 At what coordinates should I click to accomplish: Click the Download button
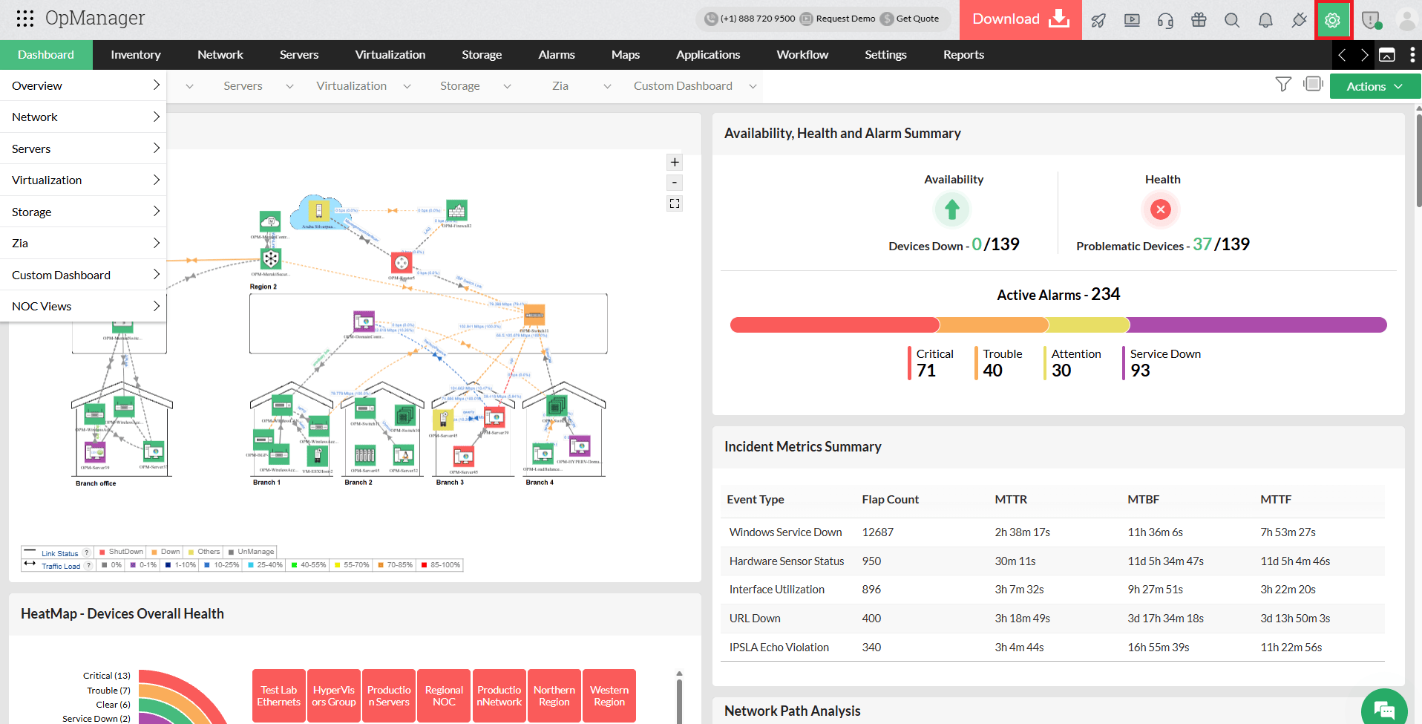pos(1020,19)
